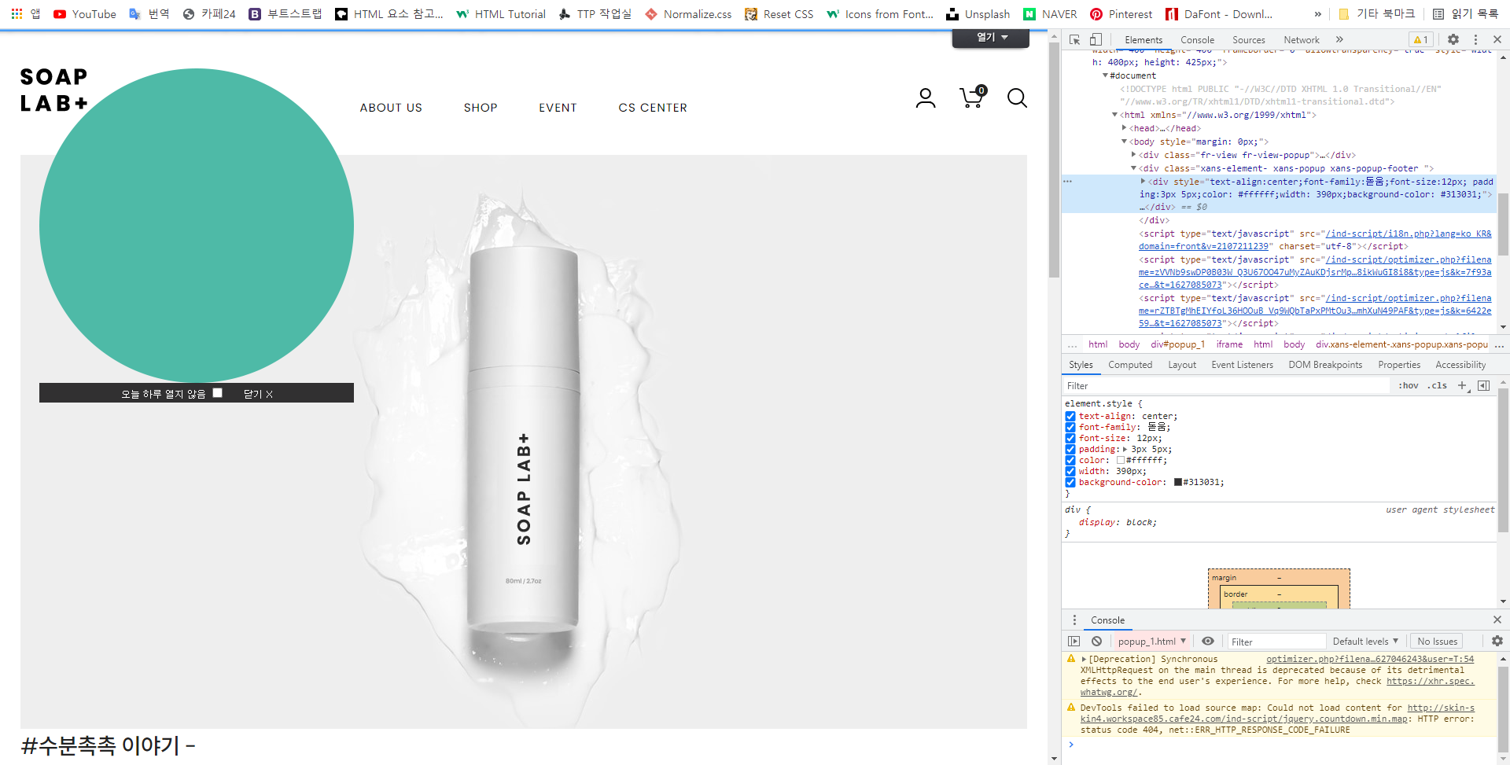
Task: Open the account profile icon
Action: pos(926,98)
